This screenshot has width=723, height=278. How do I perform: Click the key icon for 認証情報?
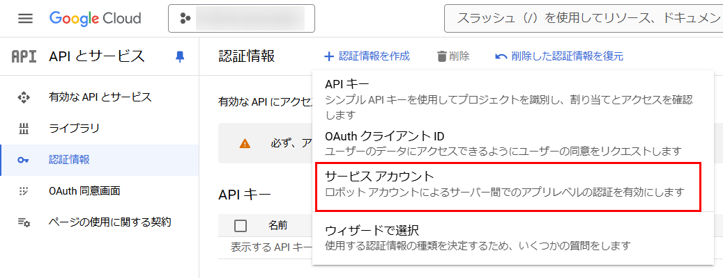point(23,161)
